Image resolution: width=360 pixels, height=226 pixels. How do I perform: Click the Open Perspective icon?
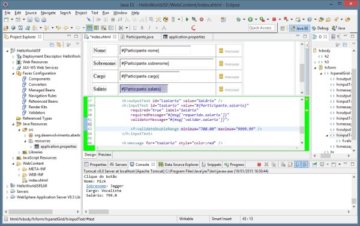point(283,28)
